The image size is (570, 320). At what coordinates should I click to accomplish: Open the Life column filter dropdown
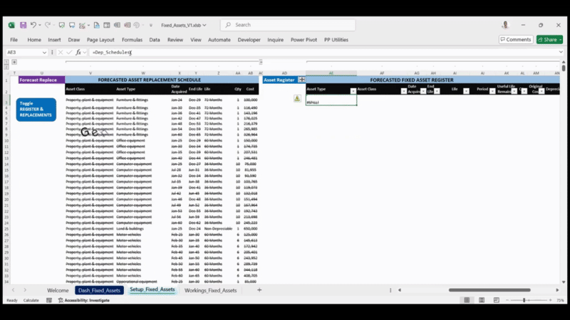466,91
